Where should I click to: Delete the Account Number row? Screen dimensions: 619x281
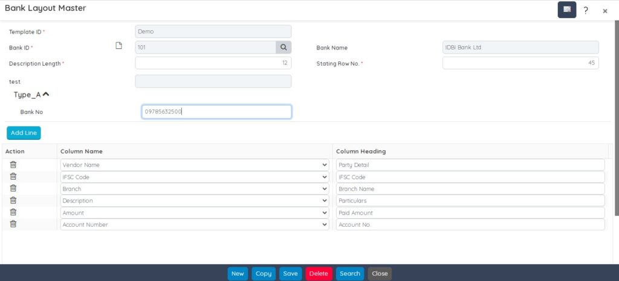point(13,224)
